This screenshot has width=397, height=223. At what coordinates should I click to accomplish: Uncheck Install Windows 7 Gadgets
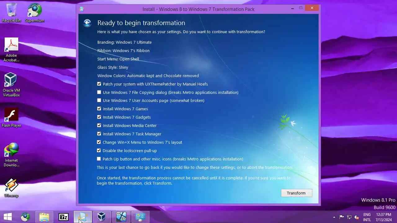pyautogui.click(x=99, y=117)
